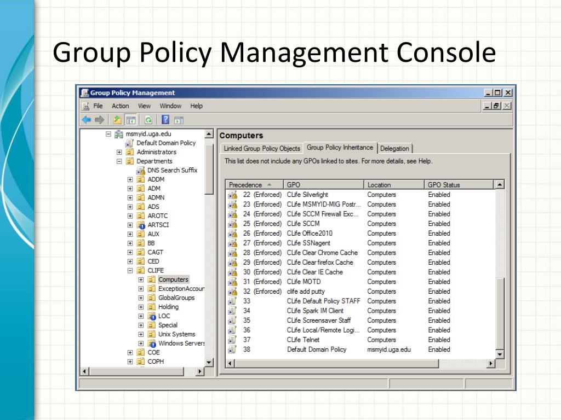Select the 'CLife Telnet' GPO name
The image size is (561, 420).
(303, 340)
